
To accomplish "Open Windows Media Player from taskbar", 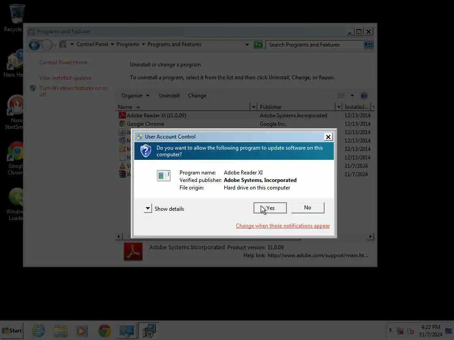I will [x=82, y=331].
